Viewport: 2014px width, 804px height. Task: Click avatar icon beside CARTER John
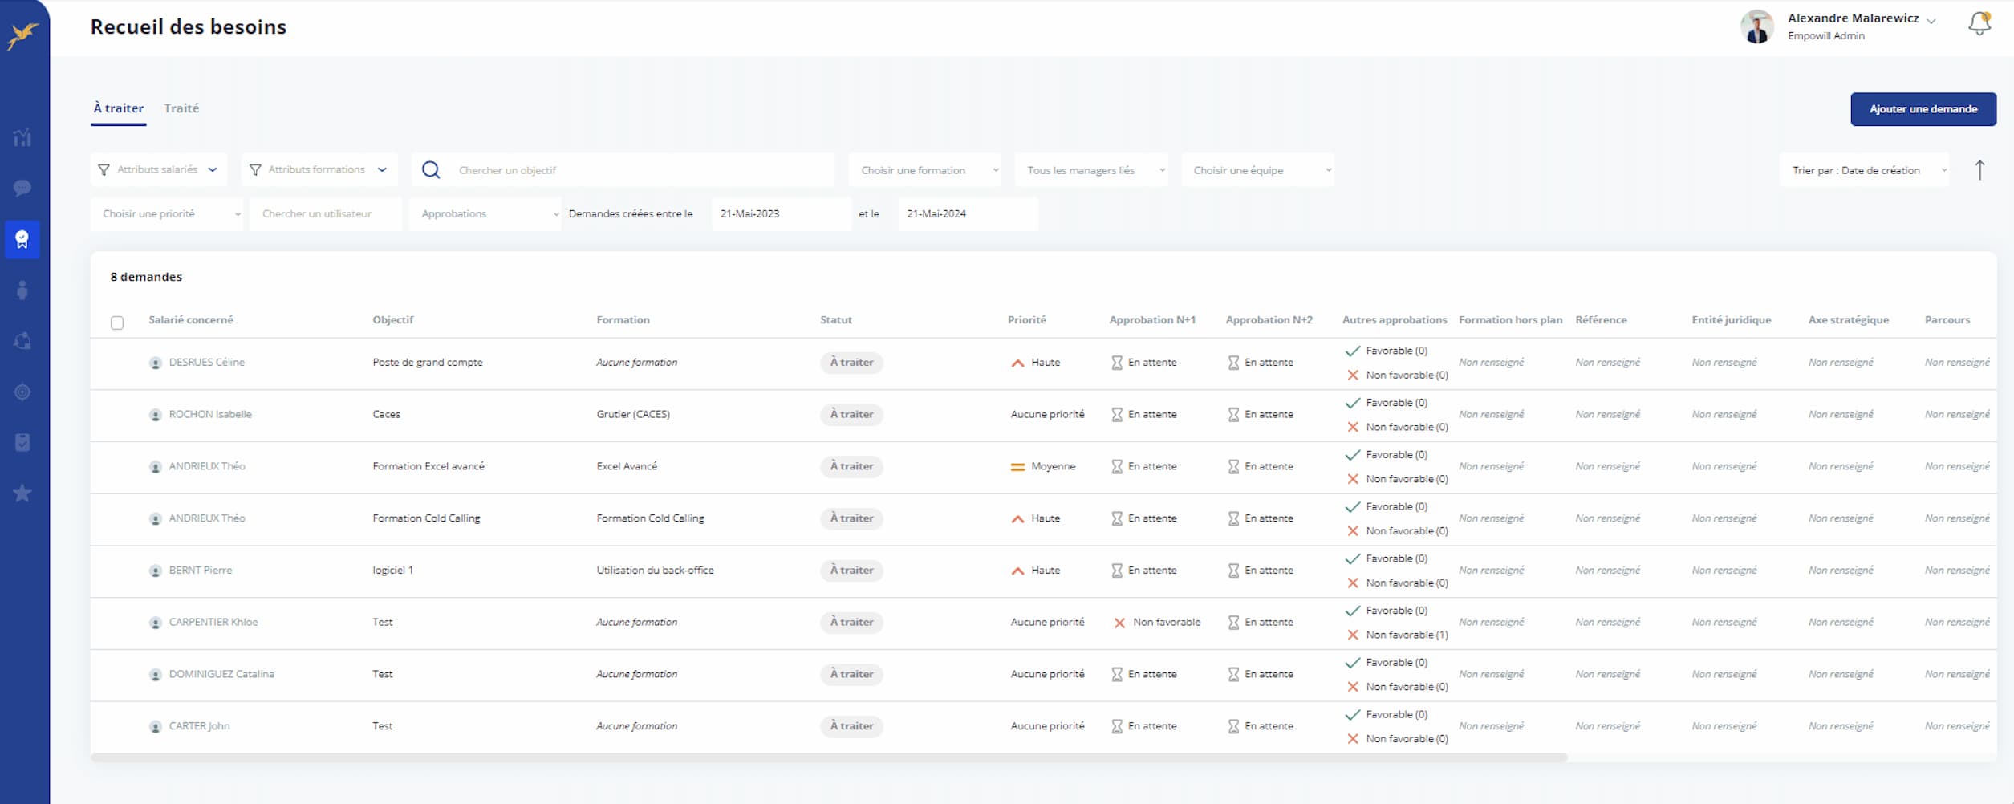point(156,727)
